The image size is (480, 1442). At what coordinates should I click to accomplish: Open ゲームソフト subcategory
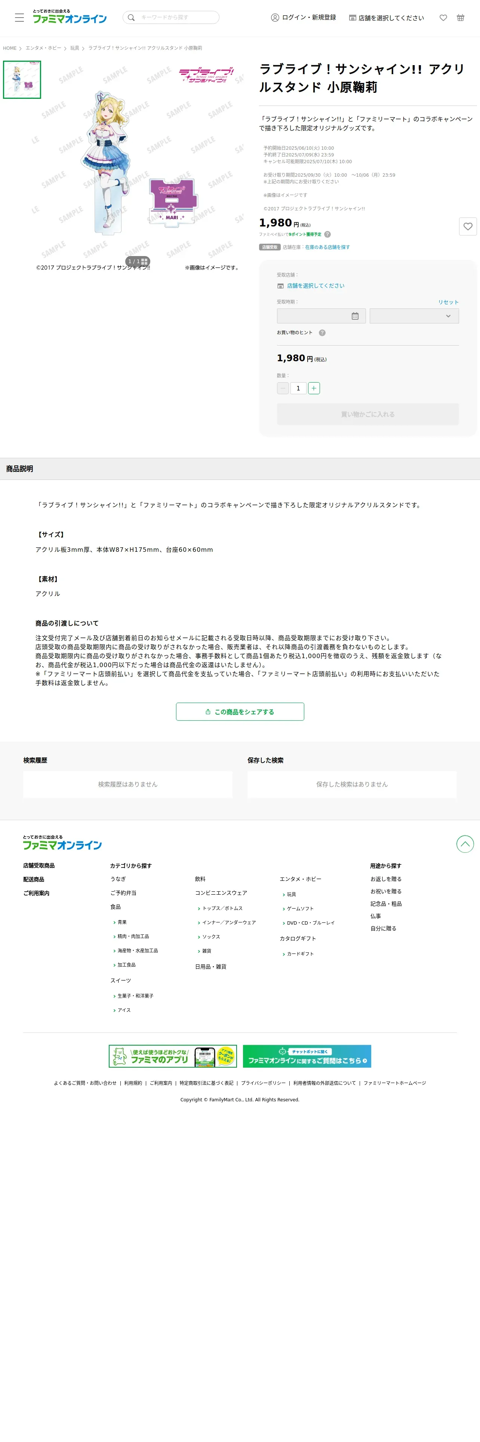tap(301, 909)
